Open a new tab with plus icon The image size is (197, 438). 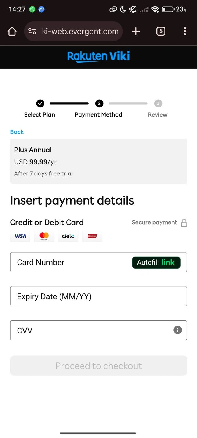point(136,31)
